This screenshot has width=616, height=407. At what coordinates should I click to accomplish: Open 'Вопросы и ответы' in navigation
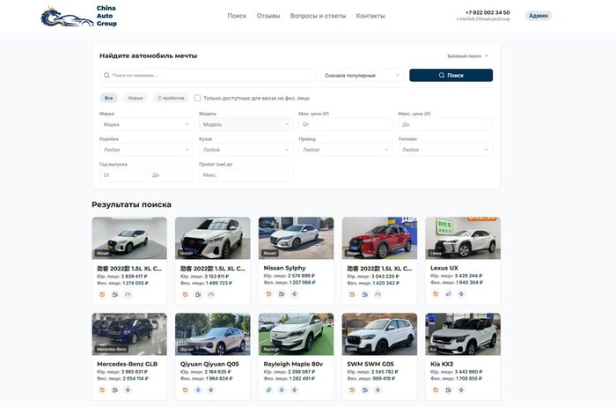tap(318, 16)
